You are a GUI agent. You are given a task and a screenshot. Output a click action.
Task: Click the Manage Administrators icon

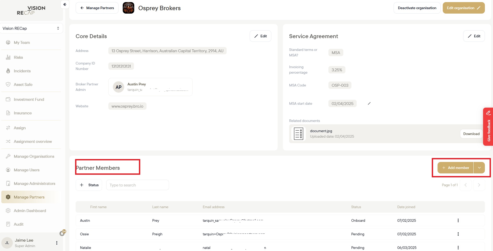8,183
